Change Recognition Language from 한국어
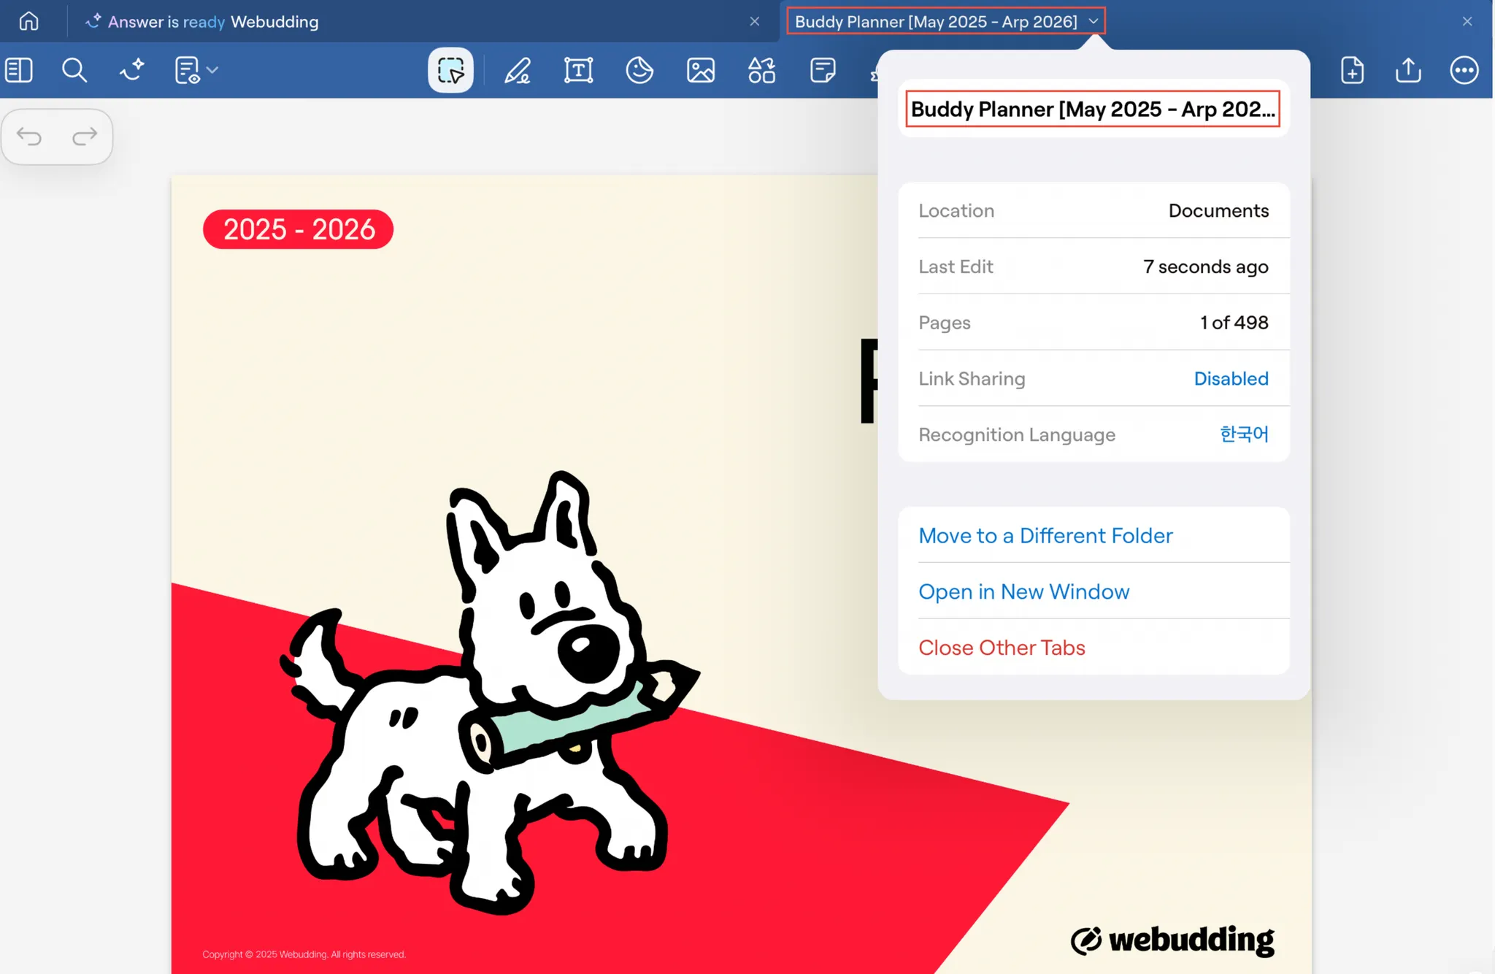This screenshot has width=1495, height=974. 1244,434
